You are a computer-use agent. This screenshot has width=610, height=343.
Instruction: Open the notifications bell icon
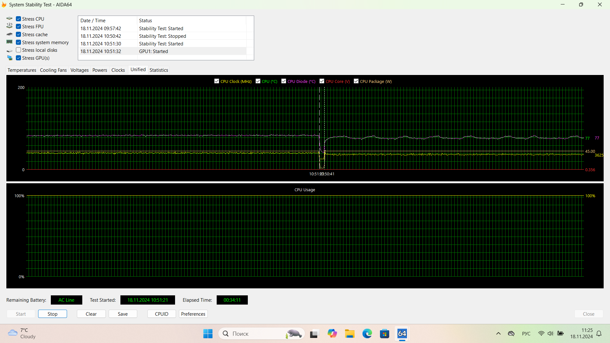(599, 333)
